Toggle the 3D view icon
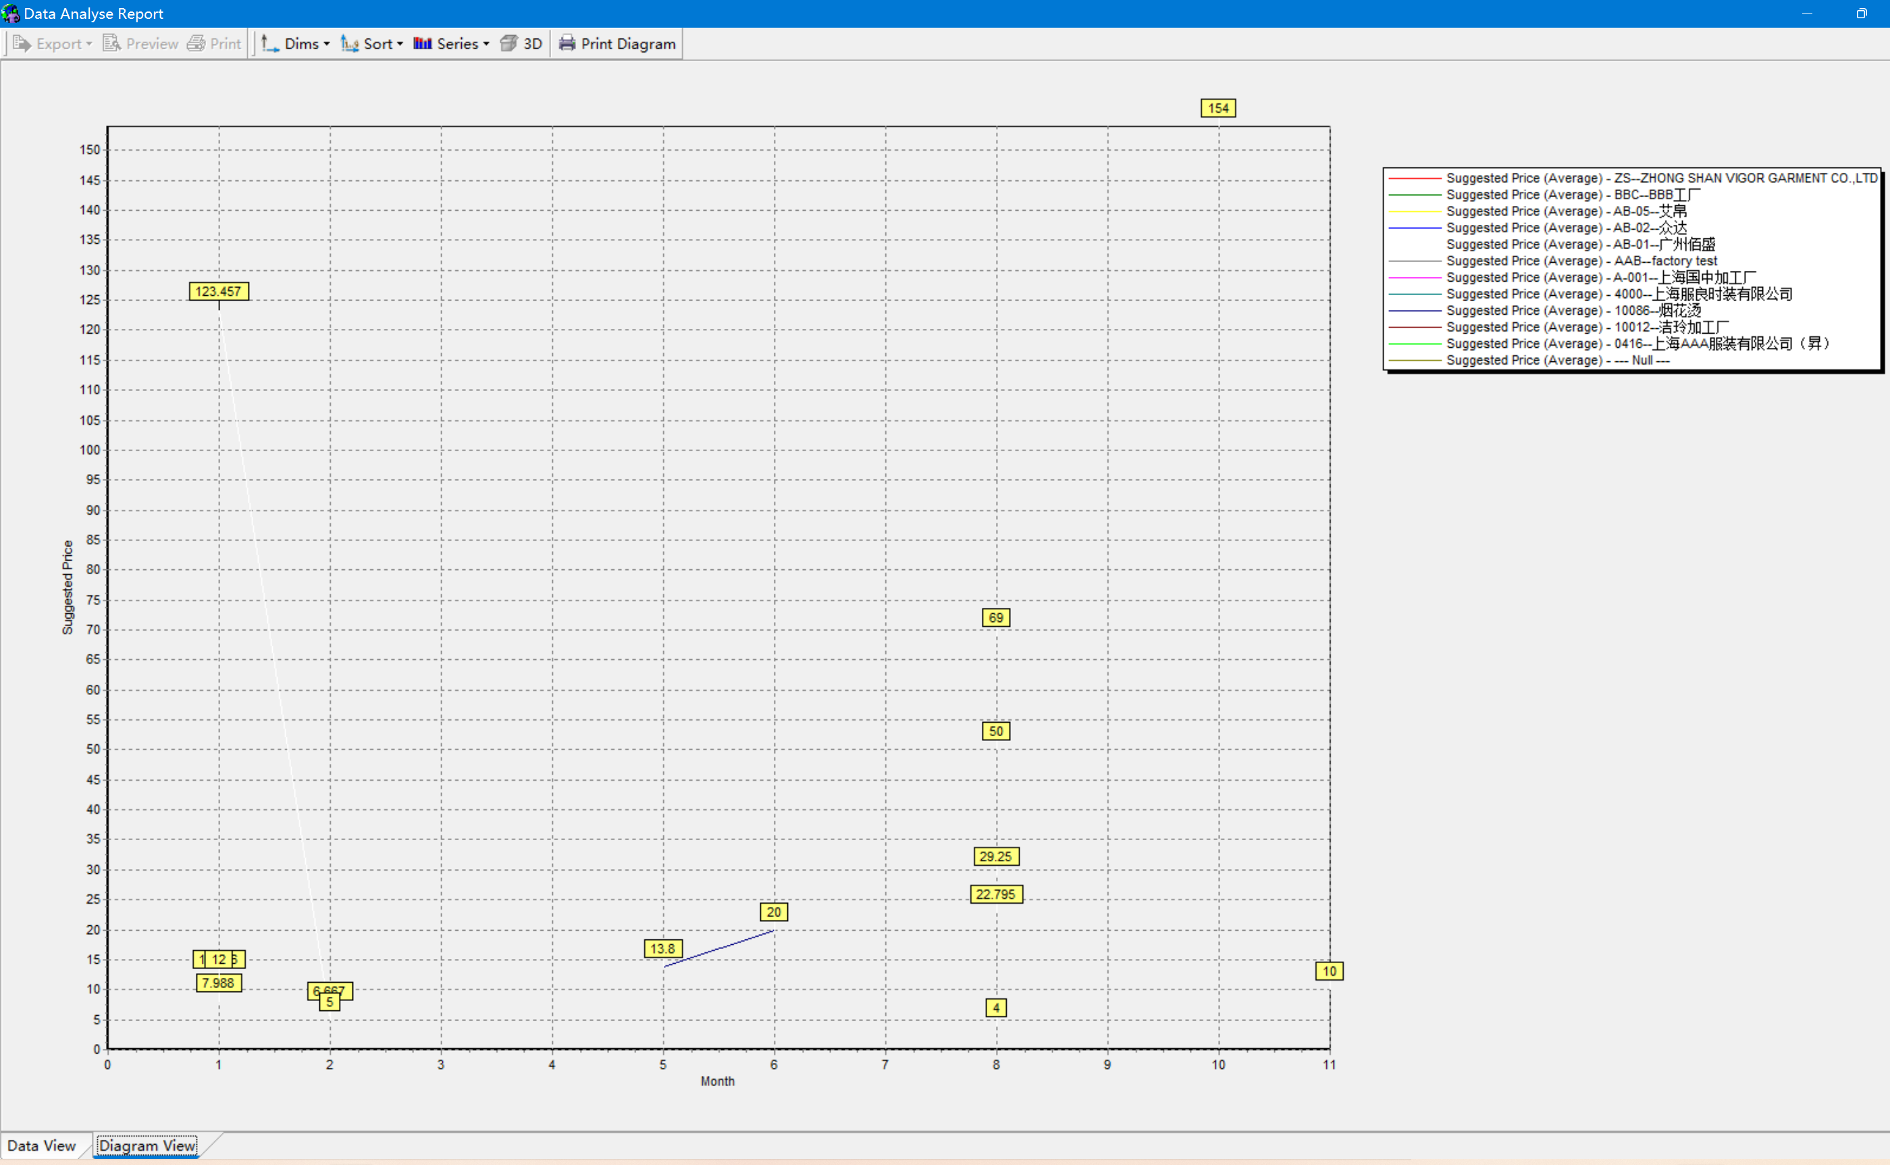This screenshot has height=1165, width=1890. pos(508,44)
